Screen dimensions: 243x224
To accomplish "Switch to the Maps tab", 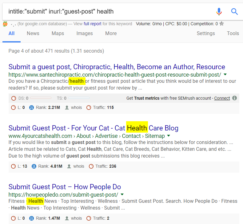I will (58, 33).
